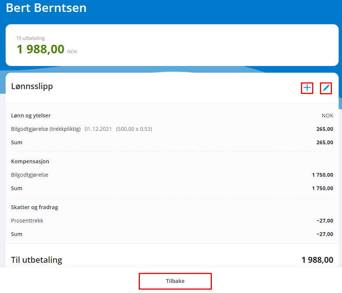342x293 pixels.
Task: Click the 265,00 amount on Bilgodtgjørelse line
Action: (325, 129)
